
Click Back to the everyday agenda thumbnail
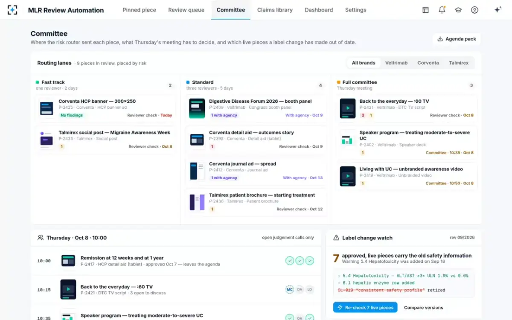coord(68,289)
